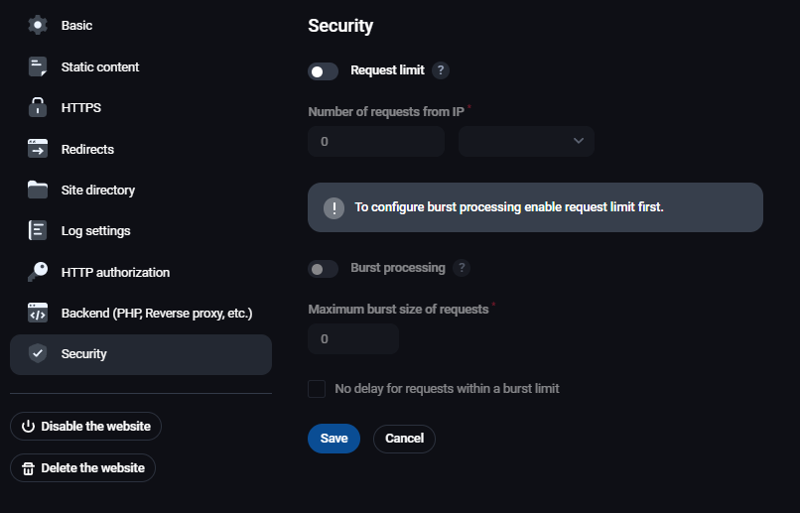The width and height of the screenshot is (800, 513).
Task: Go to HTTP authorization settings
Action: [x=115, y=272]
